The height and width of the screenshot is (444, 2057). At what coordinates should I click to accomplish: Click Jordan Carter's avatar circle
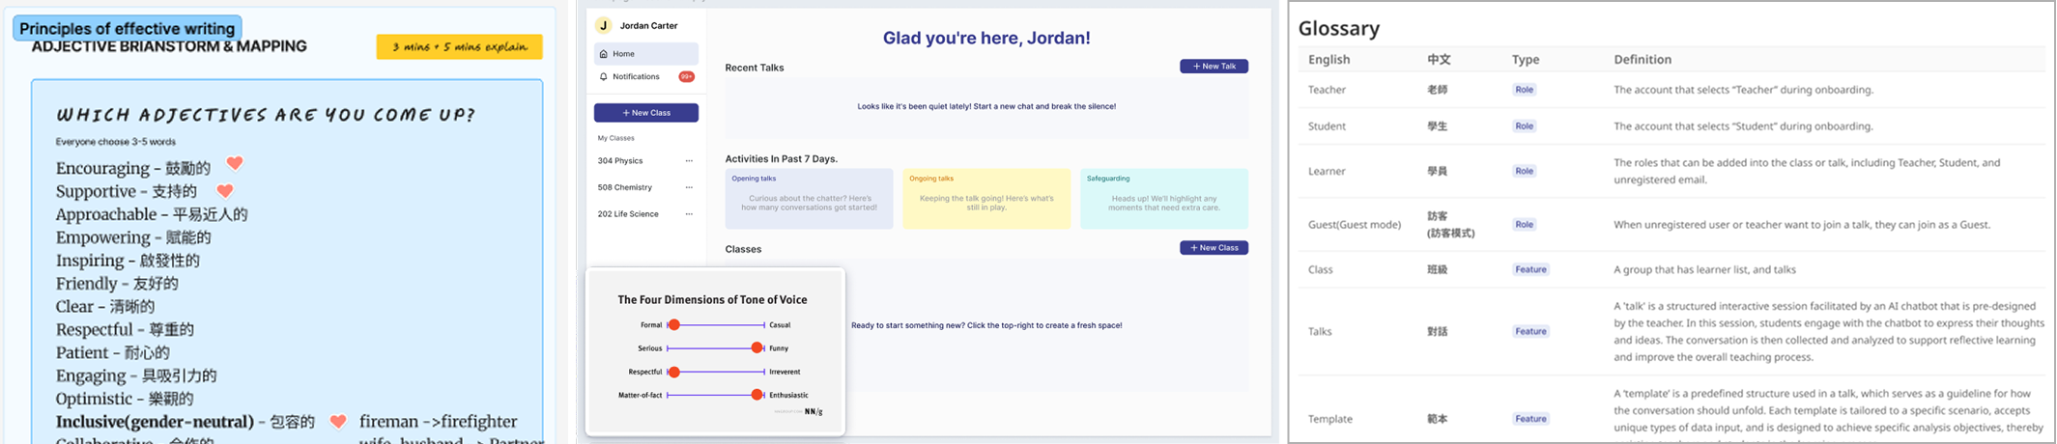click(x=604, y=26)
